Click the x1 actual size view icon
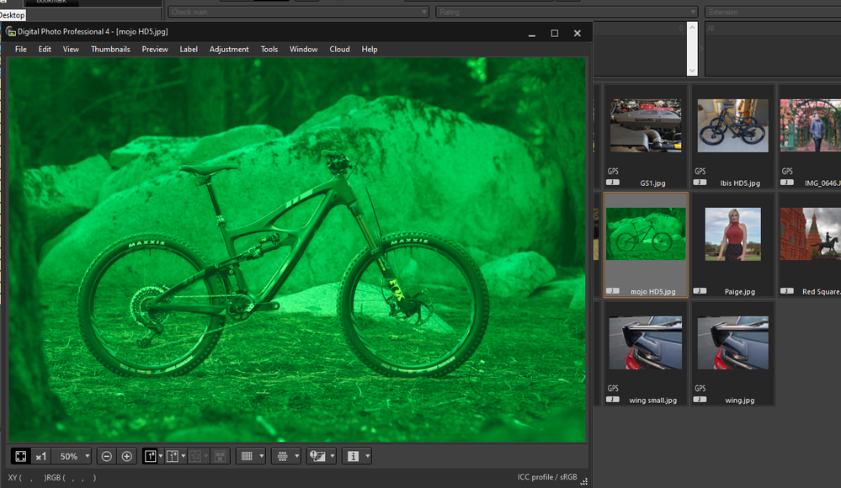 (41, 456)
